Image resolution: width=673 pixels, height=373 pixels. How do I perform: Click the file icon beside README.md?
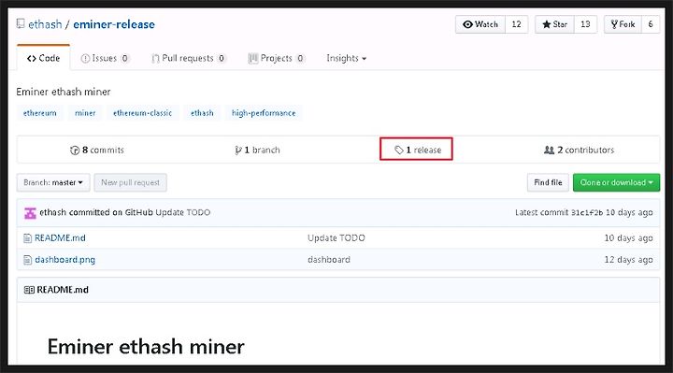[27, 237]
